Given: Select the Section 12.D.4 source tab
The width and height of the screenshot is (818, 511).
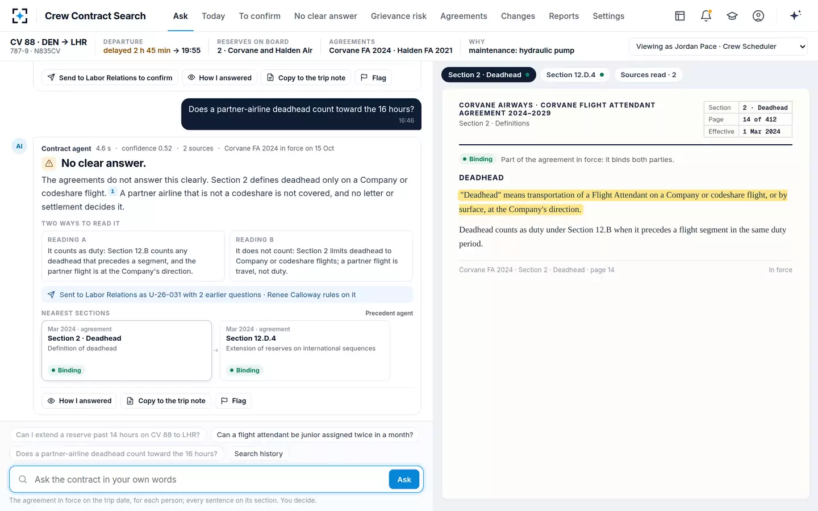Looking at the screenshot, I should click(575, 75).
